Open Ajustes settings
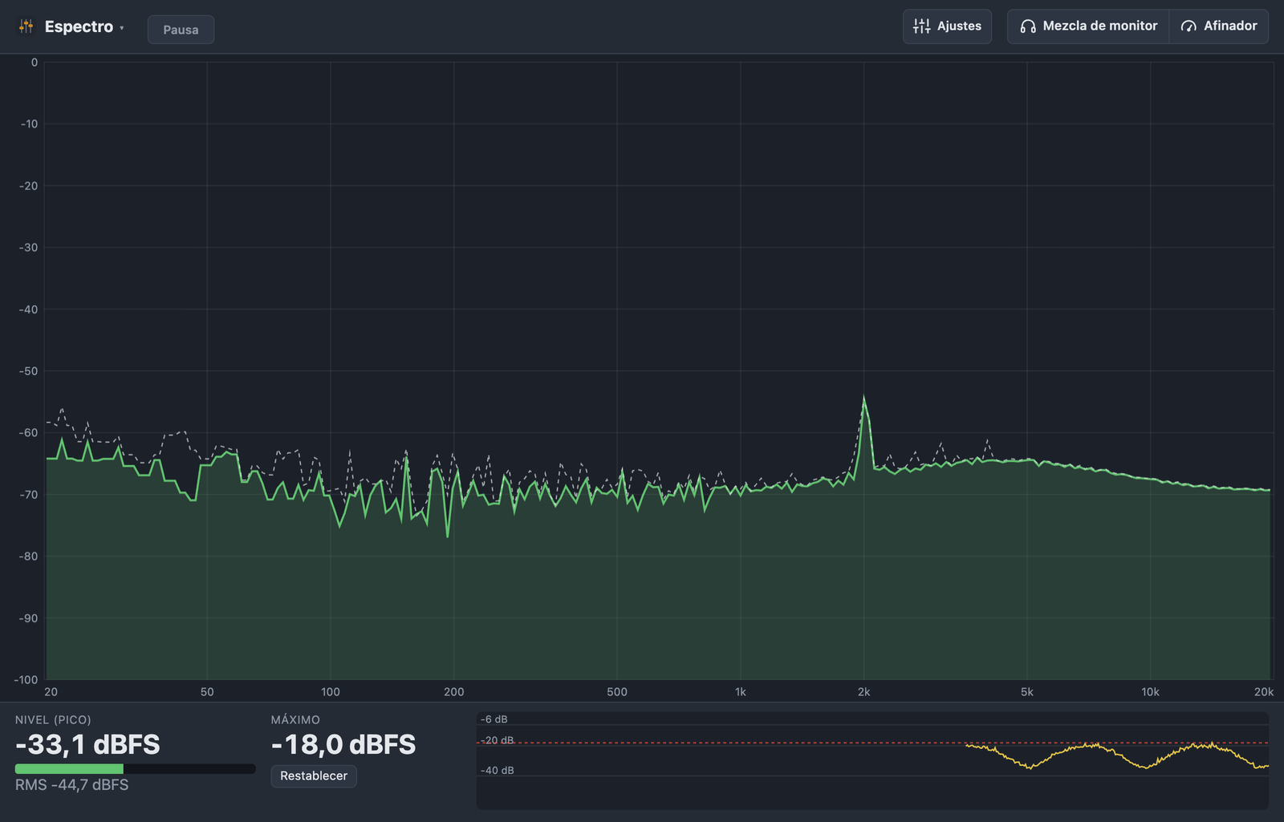Viewport: 1284px width, 822px height. pos(947,26)
